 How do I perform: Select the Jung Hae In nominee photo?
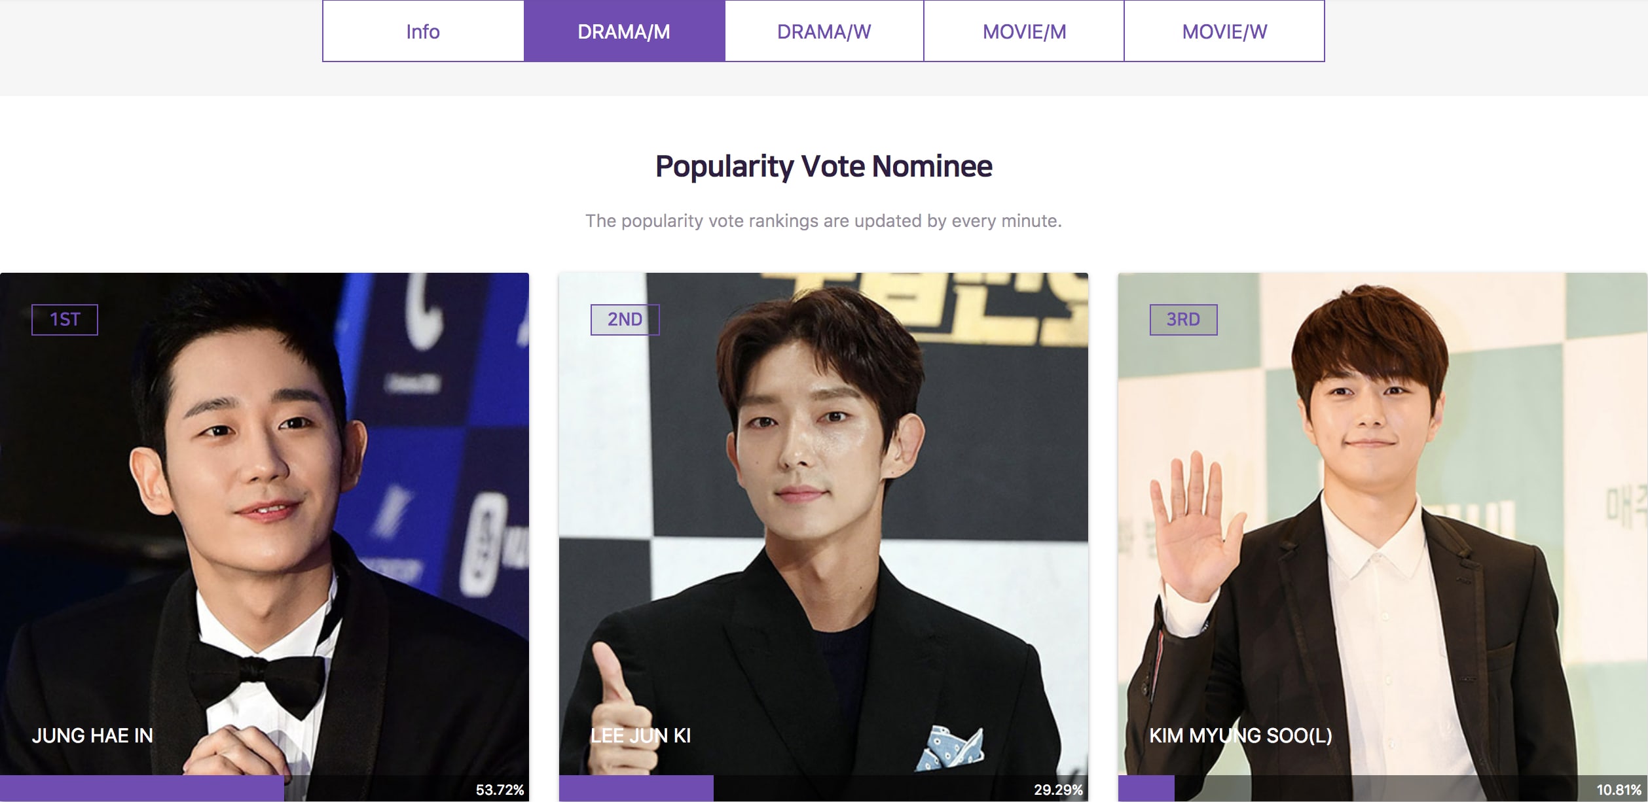click(x=265, y=523)
